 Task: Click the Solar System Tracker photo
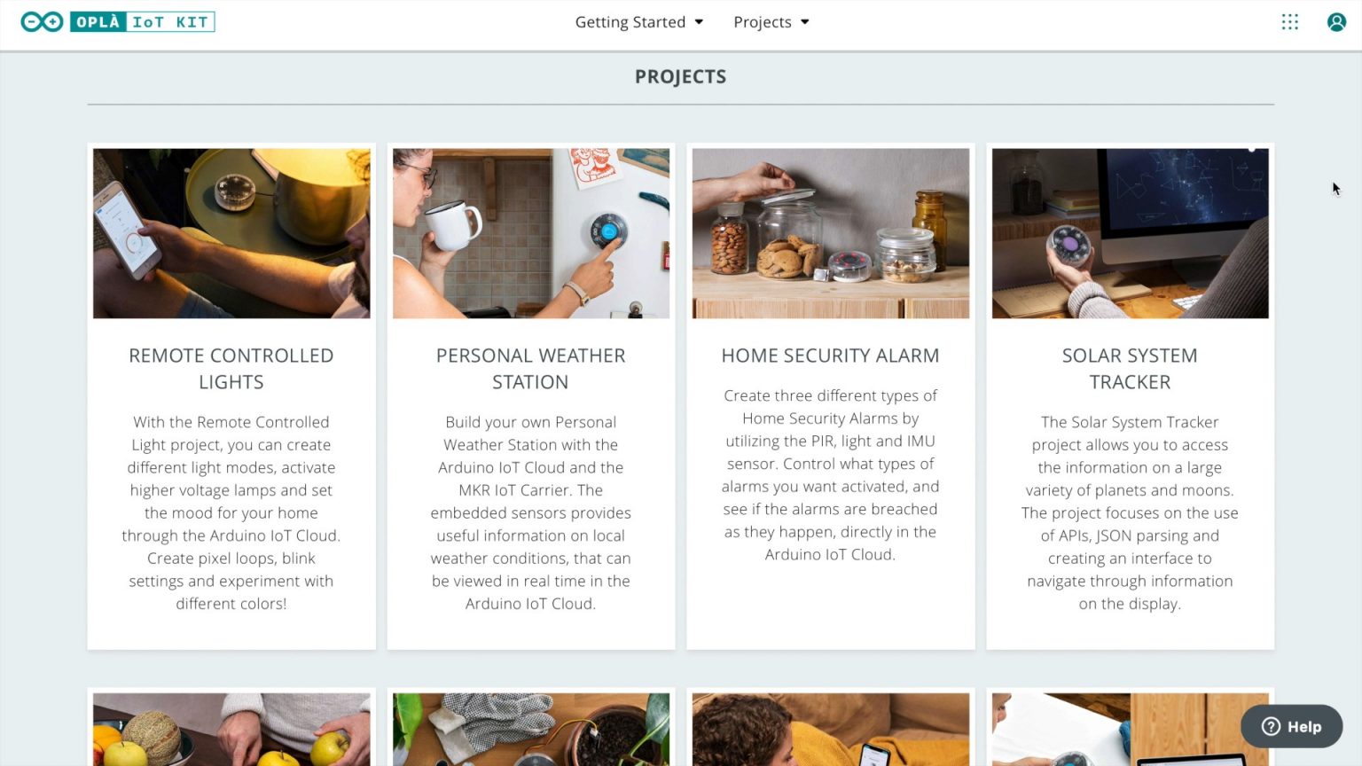[1130, 233]
